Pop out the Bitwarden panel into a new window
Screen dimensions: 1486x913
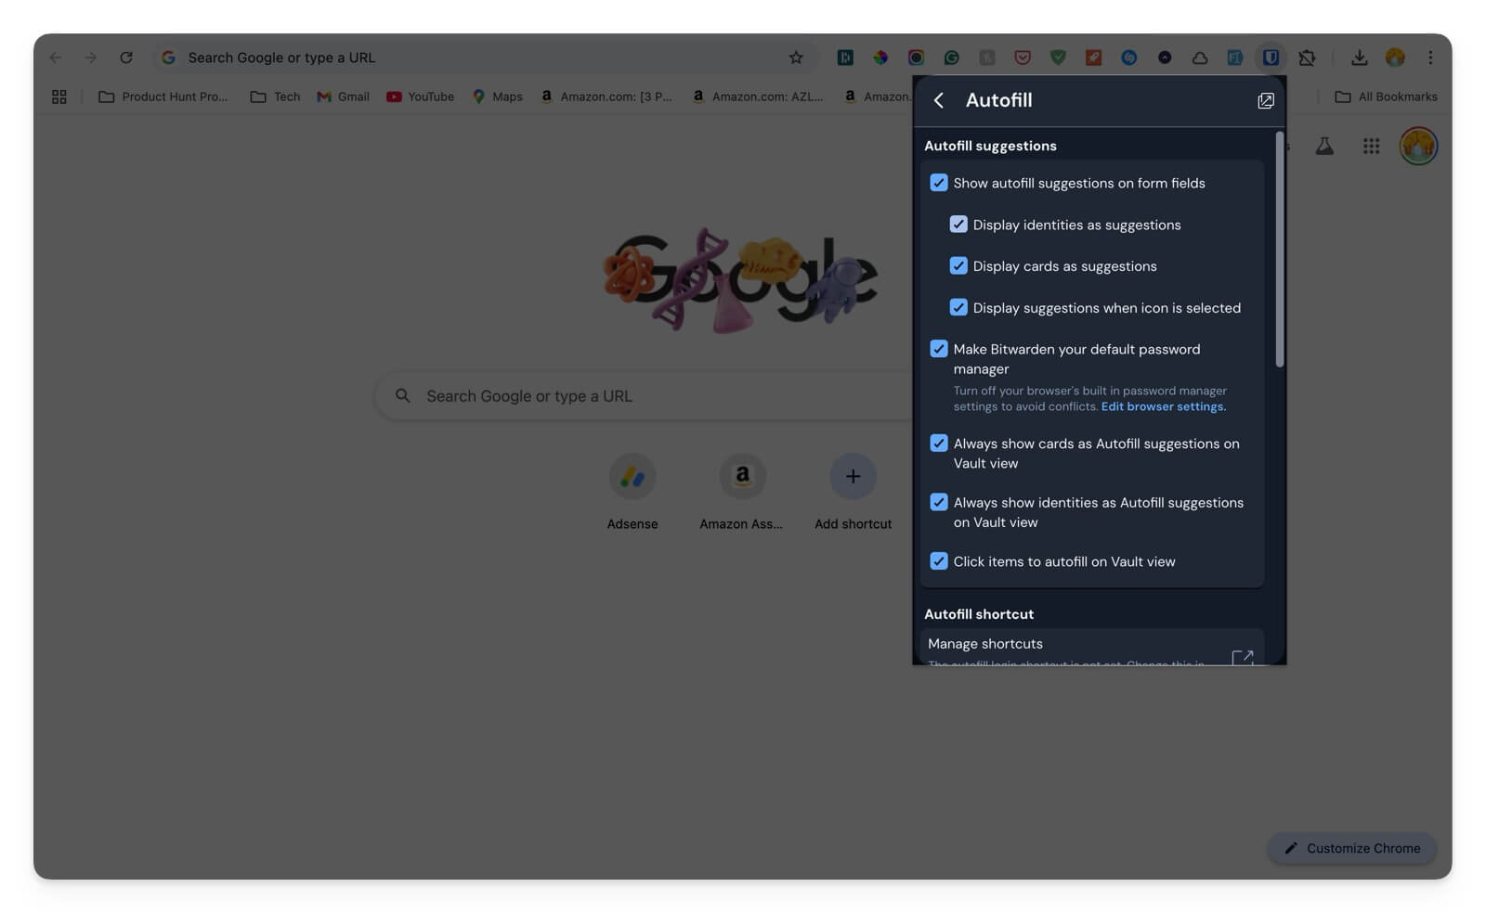click(x=1265, y=100)
